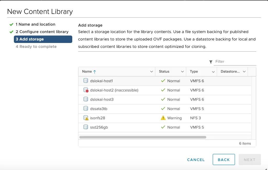Viewport: 268px width, 170px height.
Task: Expand the Status column filter chevron
Action: (182, 72)
